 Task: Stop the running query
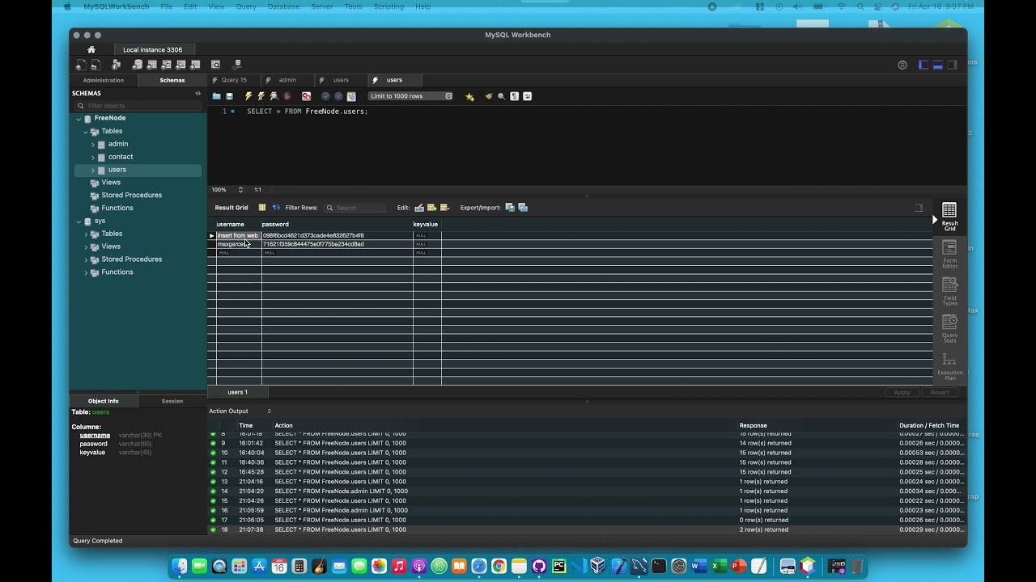(x=287, y=96)
